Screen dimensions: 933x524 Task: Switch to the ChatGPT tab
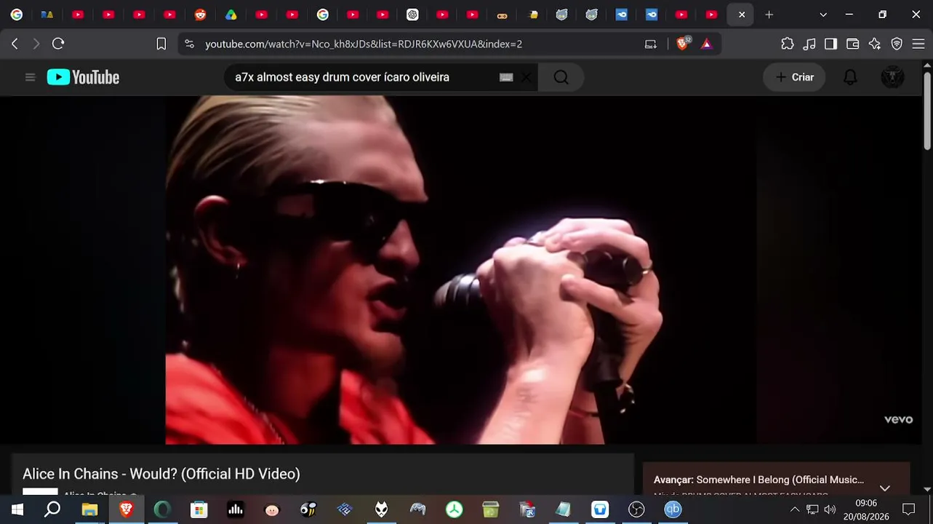(x=412, y=15)
